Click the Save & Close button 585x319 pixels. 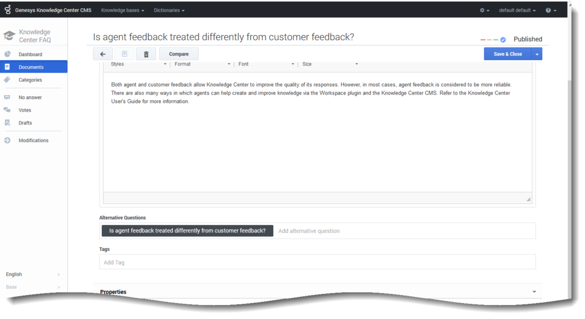click(x=508, y=54)
